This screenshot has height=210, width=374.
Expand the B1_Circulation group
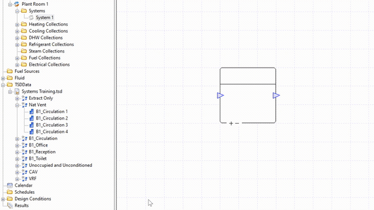(17, 139)
